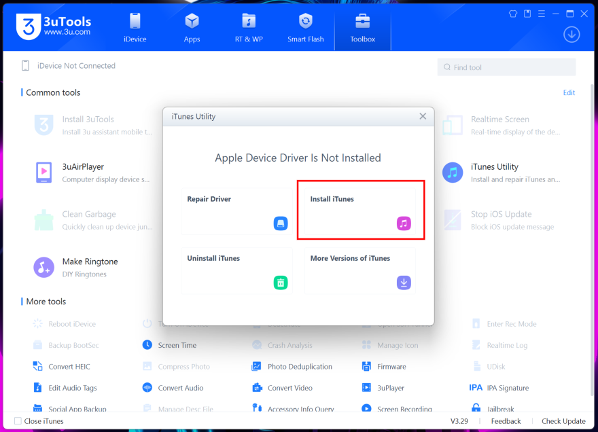The height and width of the screenshot is (432, 598).
Task: Click the download manager arrow icon
Action: (571, 34)
